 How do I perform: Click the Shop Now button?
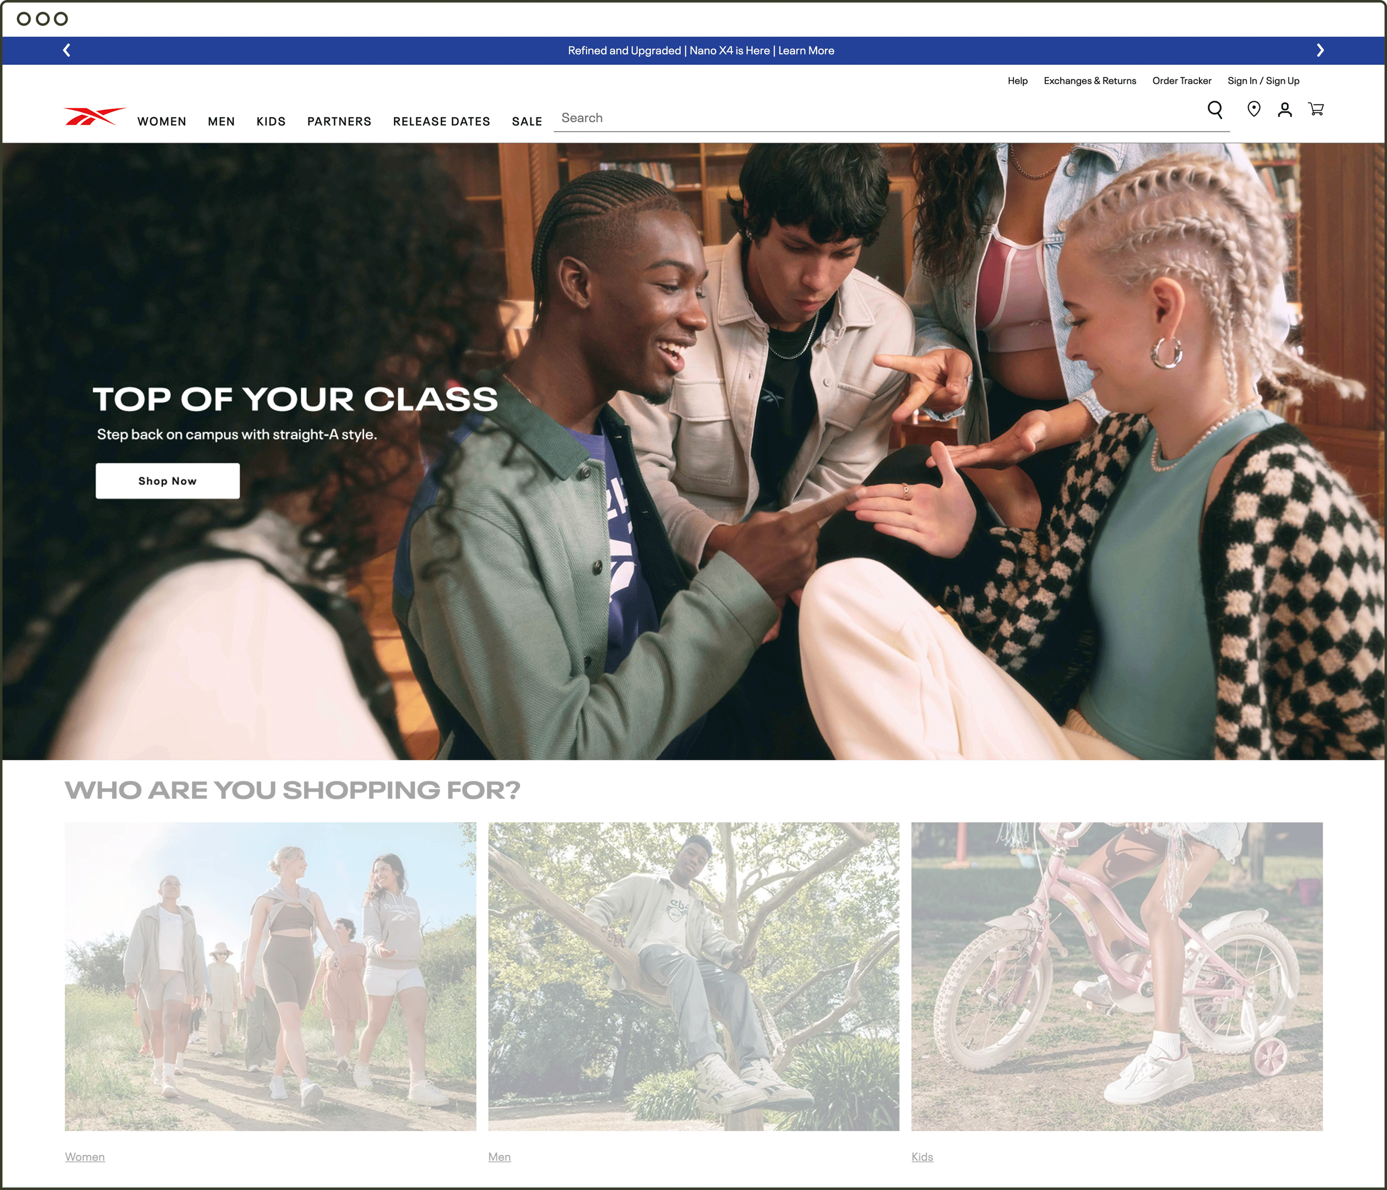[168, 481]
